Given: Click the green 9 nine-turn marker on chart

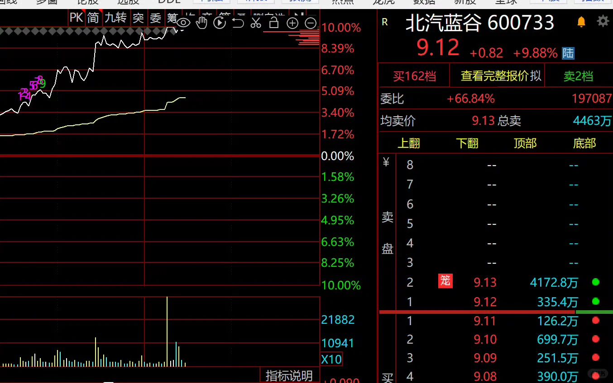Looking at the screenshot, I should click(43, 83).
